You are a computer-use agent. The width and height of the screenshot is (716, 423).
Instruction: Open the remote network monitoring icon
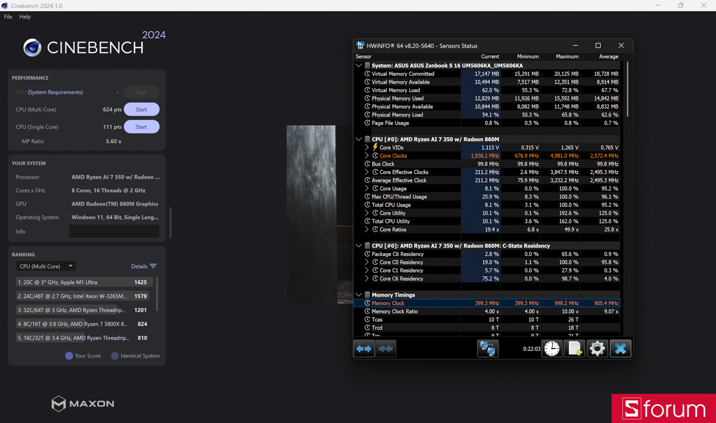(x=487, y=349)
